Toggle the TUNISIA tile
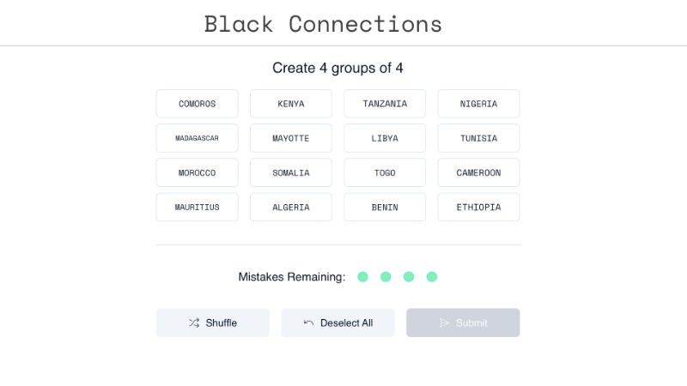Viewport: 687px width, 386px height. click(x=478, y=138)
